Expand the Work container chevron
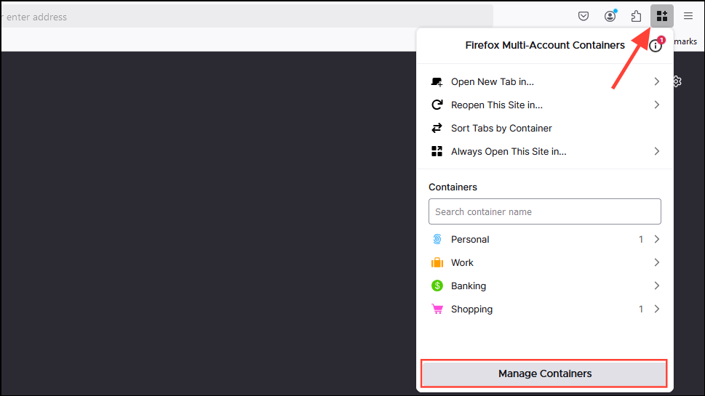This screenshot has height=396, width=705. [x=657, y=262]
